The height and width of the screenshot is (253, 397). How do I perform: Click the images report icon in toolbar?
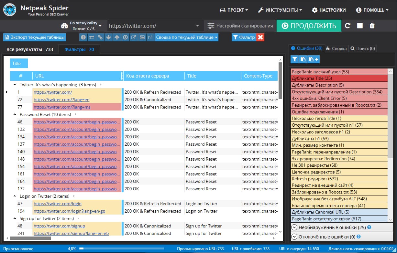(142, 37)
